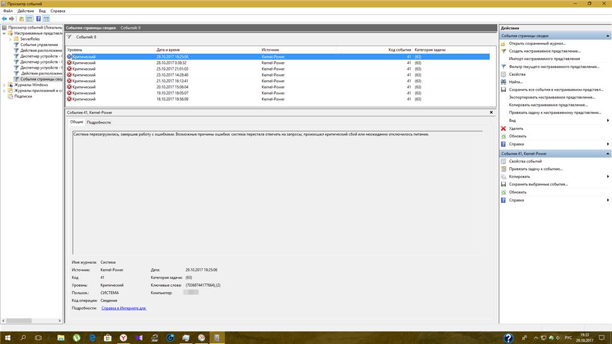The height and width of the screenshot is (344, 612).
Task: Click the taskbar Search magnifier icon
Action: 23,338
